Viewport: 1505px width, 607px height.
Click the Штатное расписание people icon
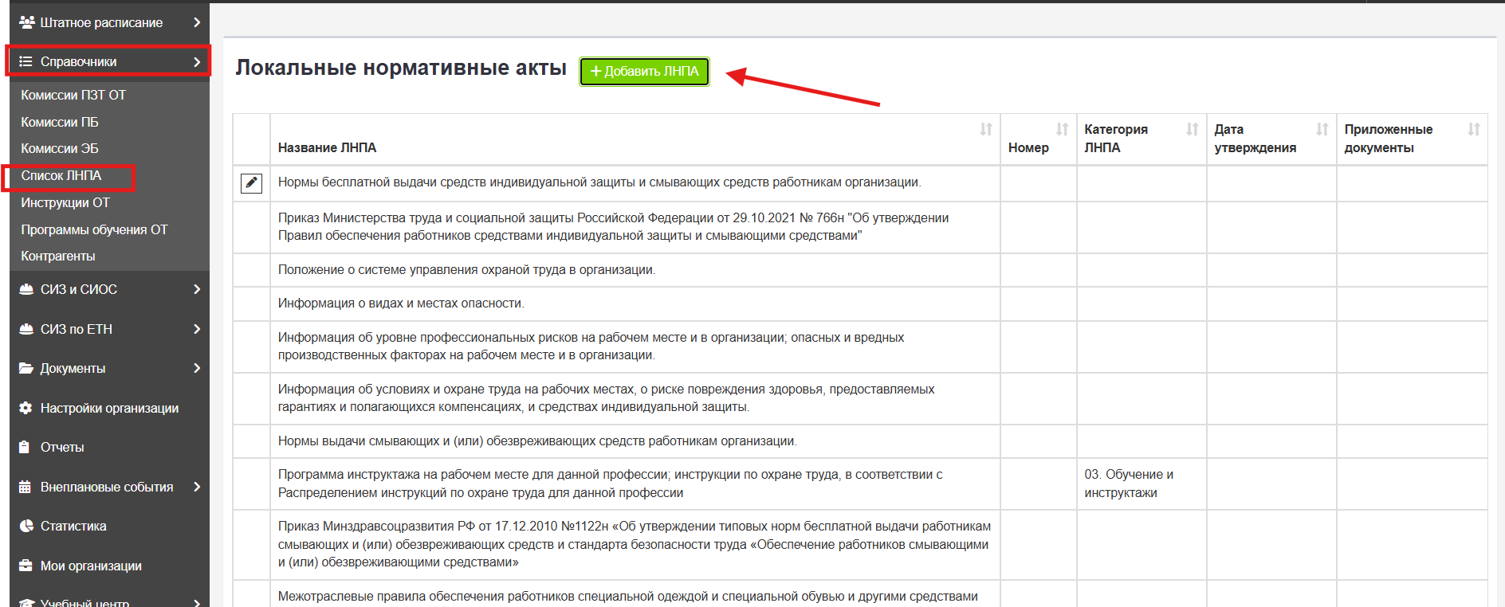pos(26,22)
